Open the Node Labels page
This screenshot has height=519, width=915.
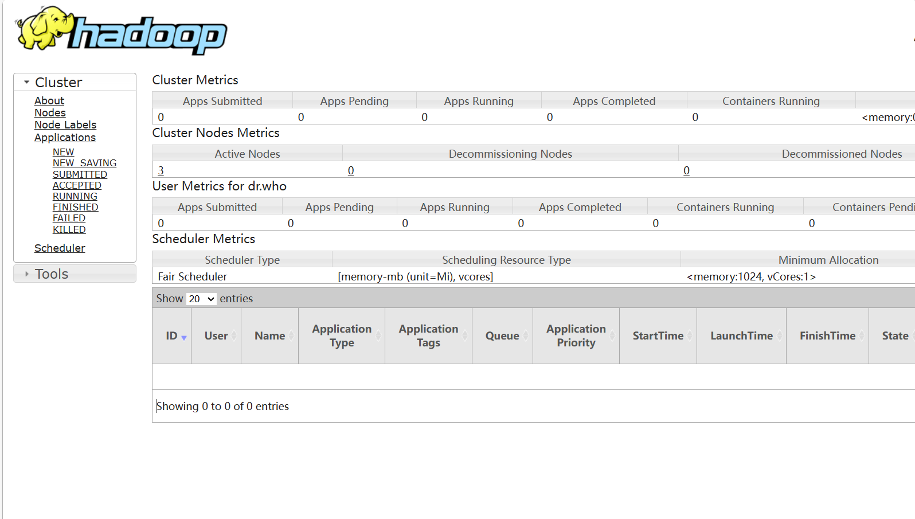point(65,125)
